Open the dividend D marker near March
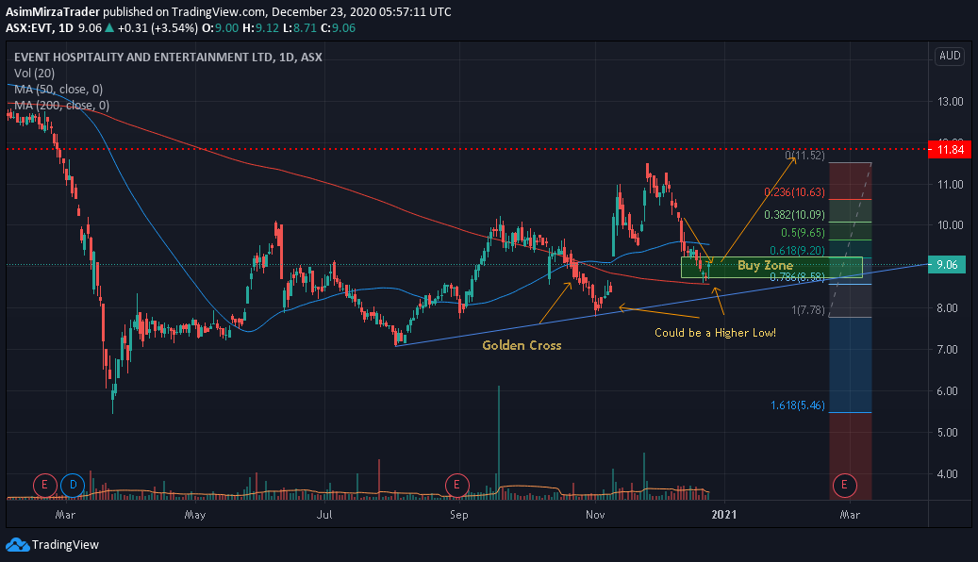The width and height of the screenshot is (978, 562). coord(73,485)
